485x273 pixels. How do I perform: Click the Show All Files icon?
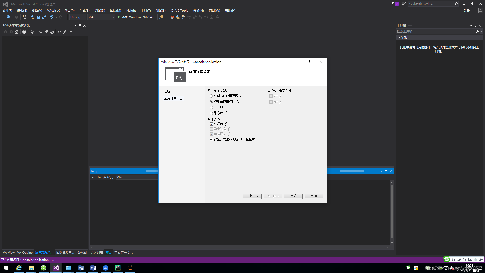tap(52, 32)
